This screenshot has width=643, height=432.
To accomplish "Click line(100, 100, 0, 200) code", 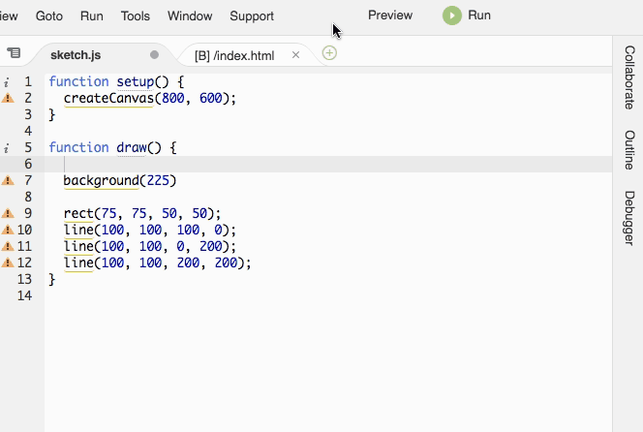I will coord(150,246).
